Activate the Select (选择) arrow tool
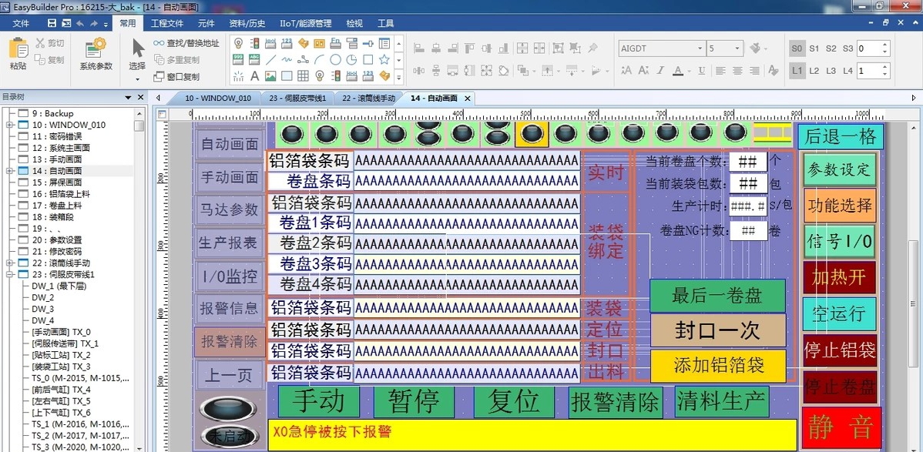This screenshot has width=923, height=452. point(138,54)
